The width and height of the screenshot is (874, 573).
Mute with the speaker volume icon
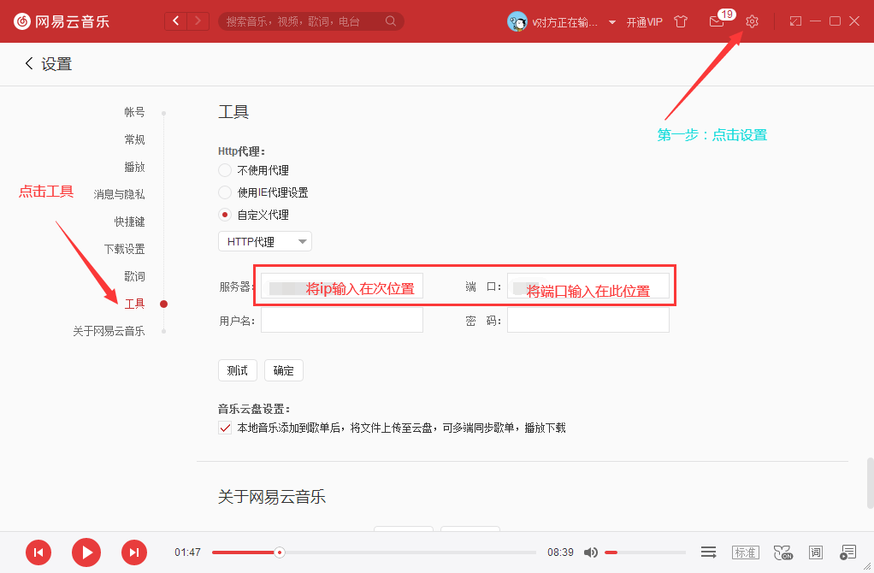pyautogui.click(x=591, y=552)
